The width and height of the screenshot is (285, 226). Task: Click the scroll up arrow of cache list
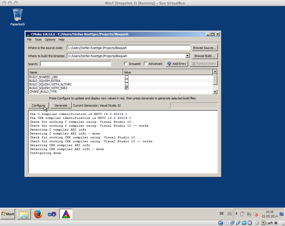point(215,72)
